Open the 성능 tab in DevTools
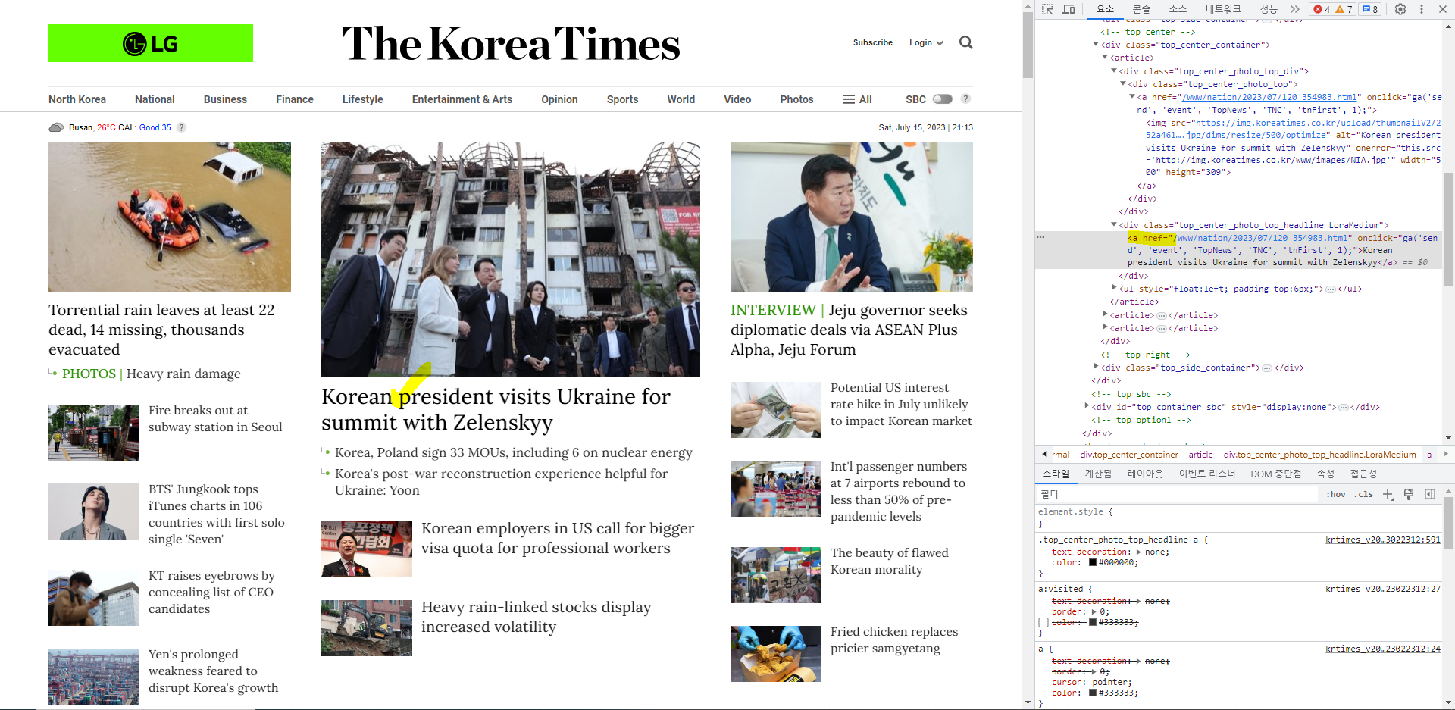 [x=1268, y=9]
